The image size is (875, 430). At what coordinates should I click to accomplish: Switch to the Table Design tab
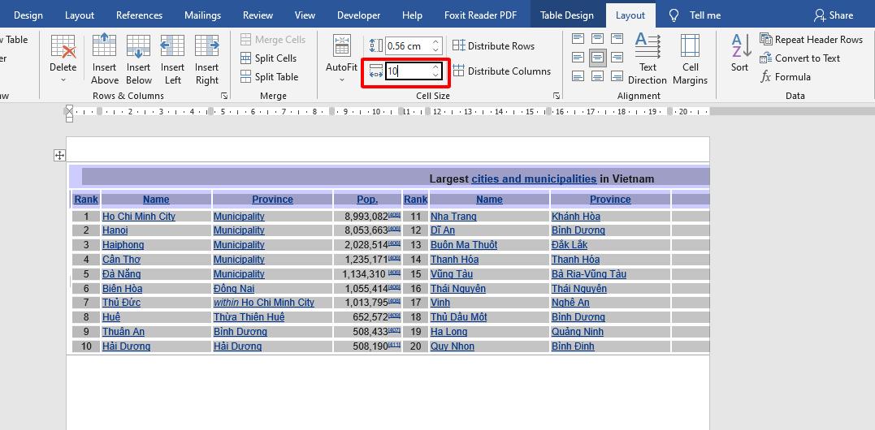click(x=566, y=15)
